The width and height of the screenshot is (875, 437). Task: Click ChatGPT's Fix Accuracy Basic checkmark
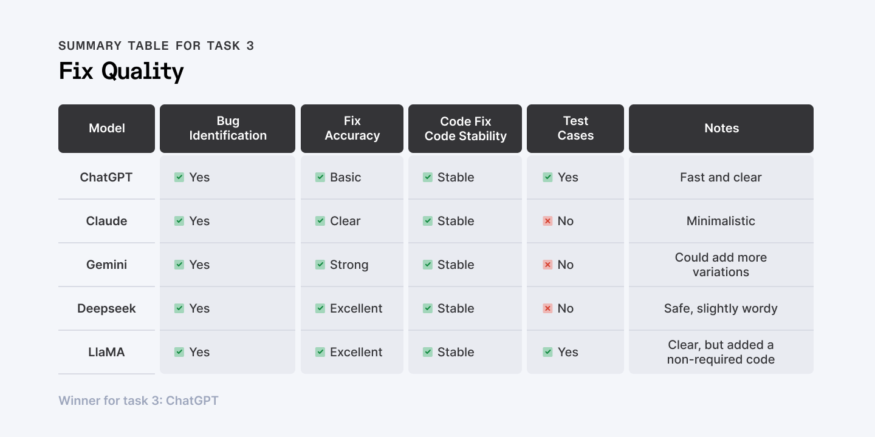pos(320,177)
